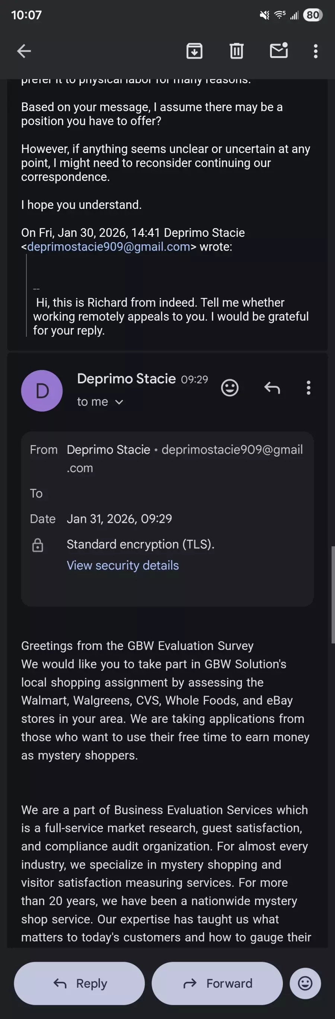Tap the round emoji button at bottom
The width and height of the screenshot is (335, 1019).
305,983
